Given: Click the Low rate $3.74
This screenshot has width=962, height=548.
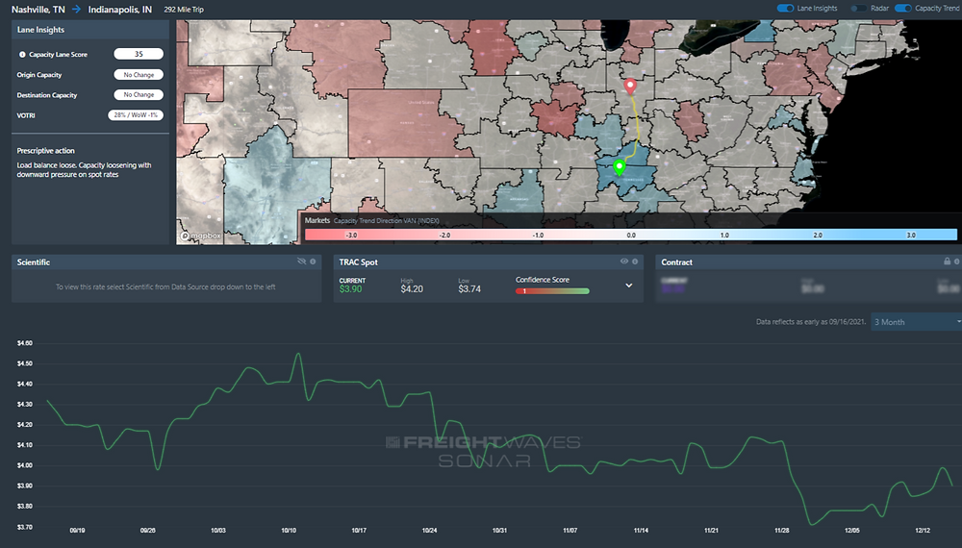Looking at the screenshot, I should [469, 288].
